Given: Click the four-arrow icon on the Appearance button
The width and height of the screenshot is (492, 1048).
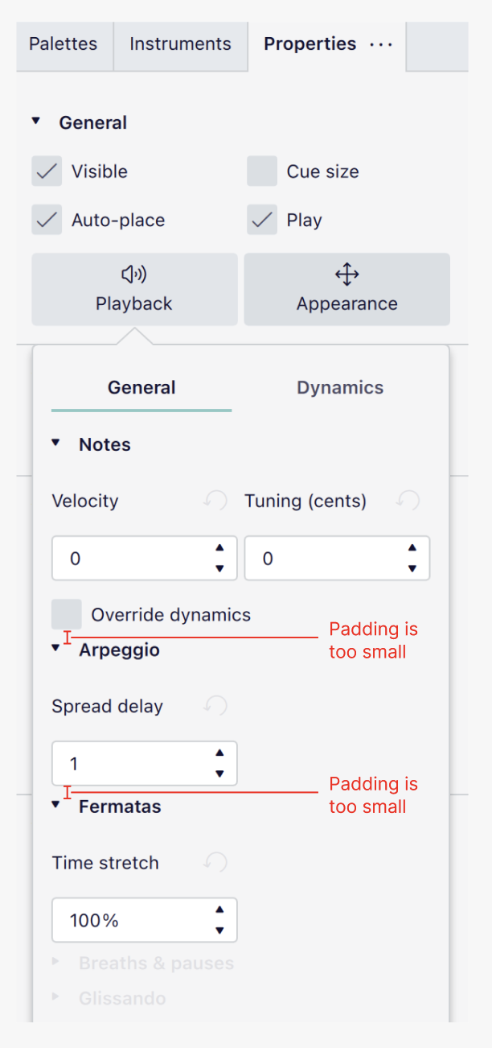Looking at the screenshot, I should click(346, 274).
